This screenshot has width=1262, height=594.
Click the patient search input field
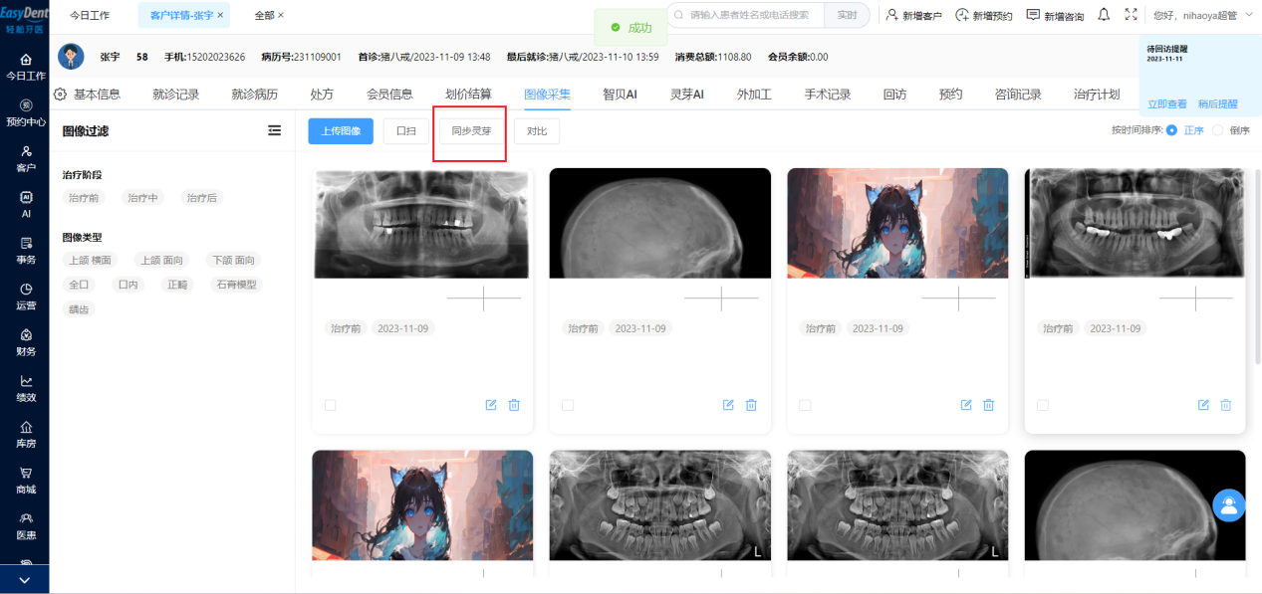(746, 15)
